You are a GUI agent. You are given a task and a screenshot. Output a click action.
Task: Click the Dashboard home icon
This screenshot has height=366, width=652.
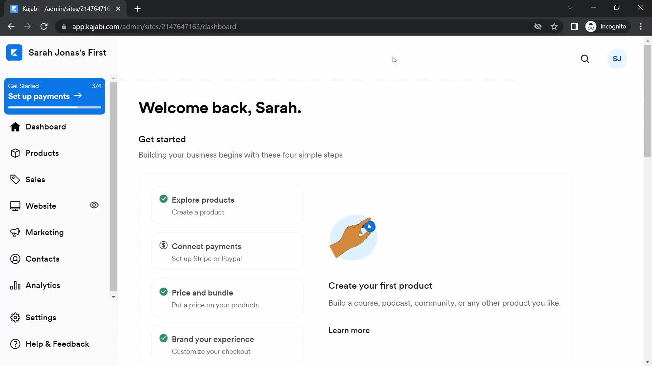click(15, 126)
